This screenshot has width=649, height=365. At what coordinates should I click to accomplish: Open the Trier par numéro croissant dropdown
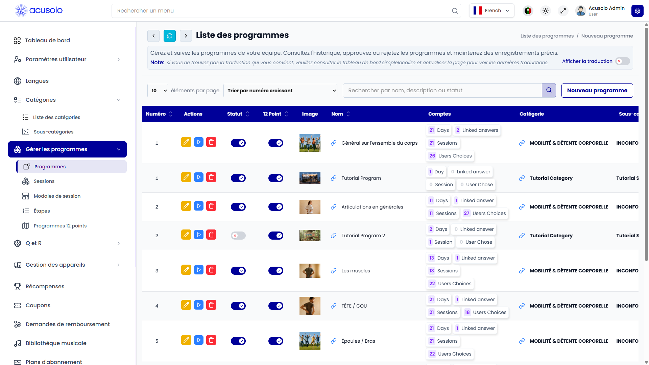(280, 91)
